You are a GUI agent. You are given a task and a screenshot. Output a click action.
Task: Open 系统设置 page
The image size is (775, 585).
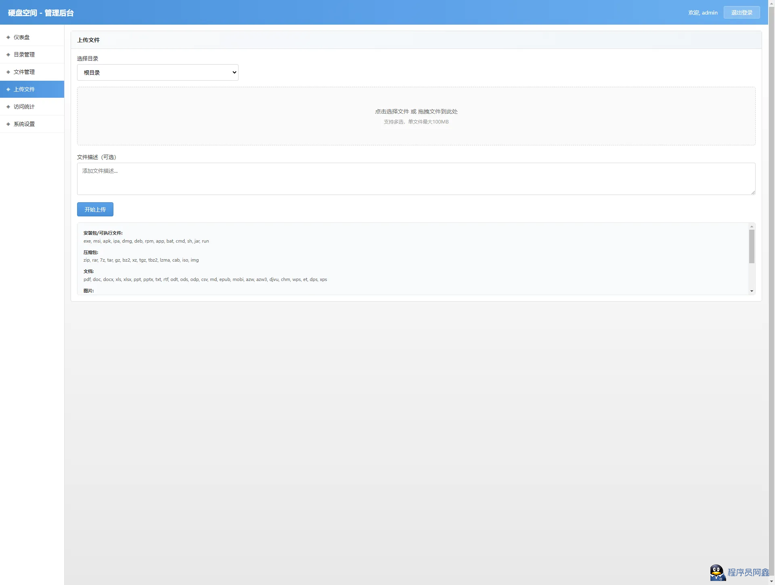click(x=24, y=124)
